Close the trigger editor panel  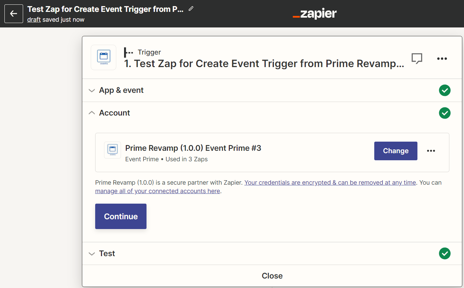point(272,276)
